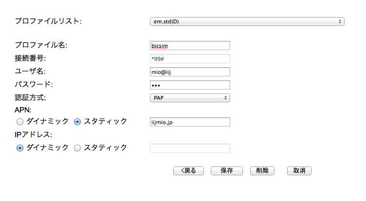This screenshot has width=366, height=201.
Task: Click the APN スタティック label text
Action: pos(105,121)
